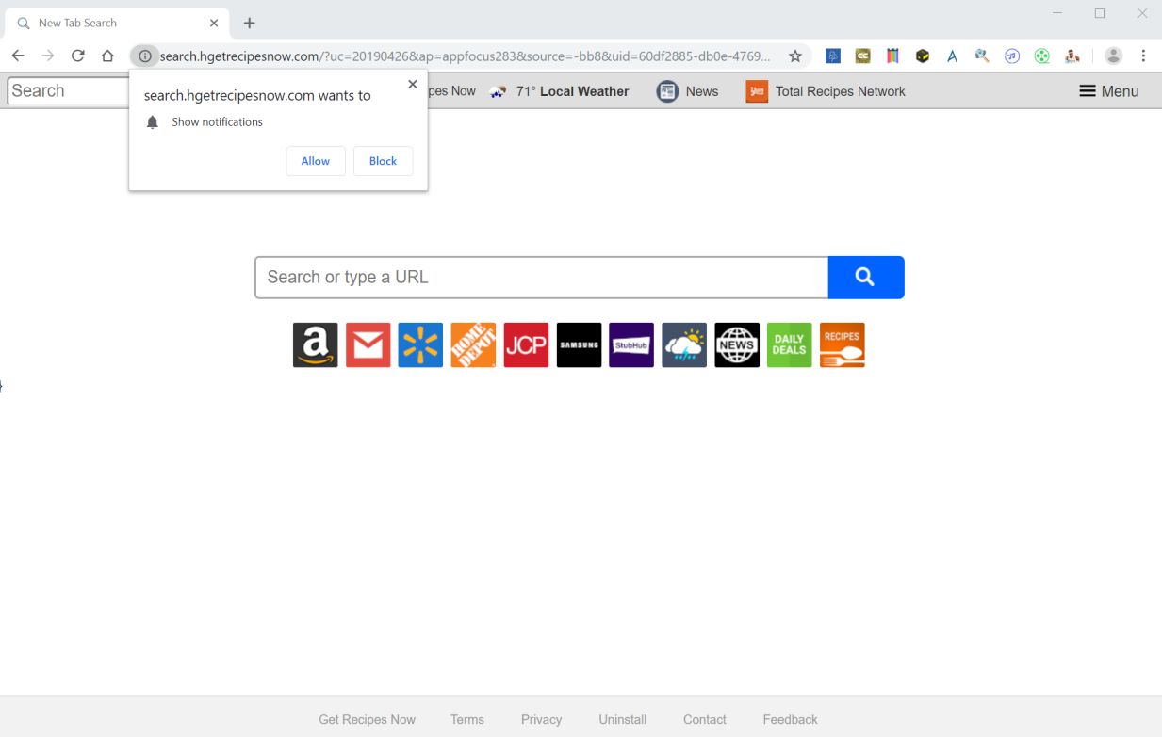Open Get Recipes Now footer link
Image resolution: width=1162 pixels, height=737 pixels.
pyautogui.click(x=367, y=719)
